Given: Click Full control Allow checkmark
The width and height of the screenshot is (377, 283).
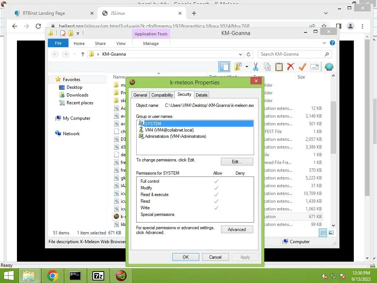Looking at the screenshot, I should [x=216, y=181].
